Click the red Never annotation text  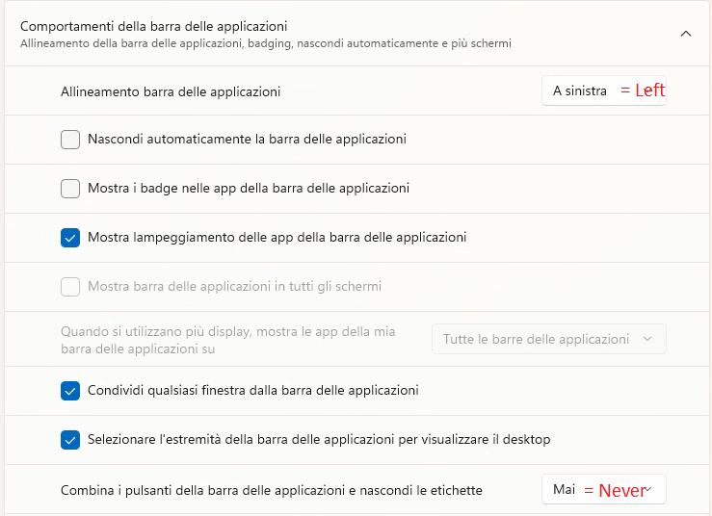tap(621, 490)
